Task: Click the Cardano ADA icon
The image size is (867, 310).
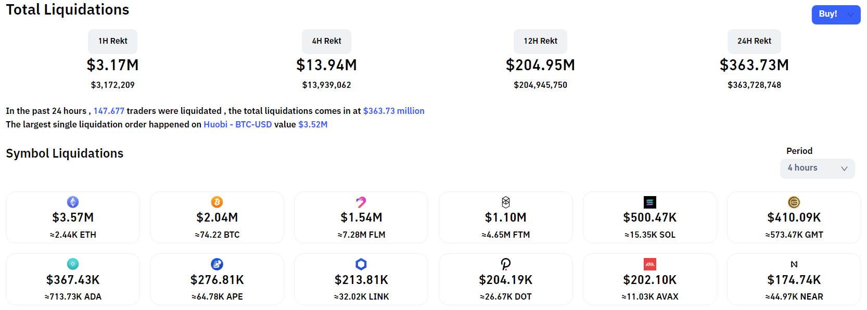Action: pos(73,264)
